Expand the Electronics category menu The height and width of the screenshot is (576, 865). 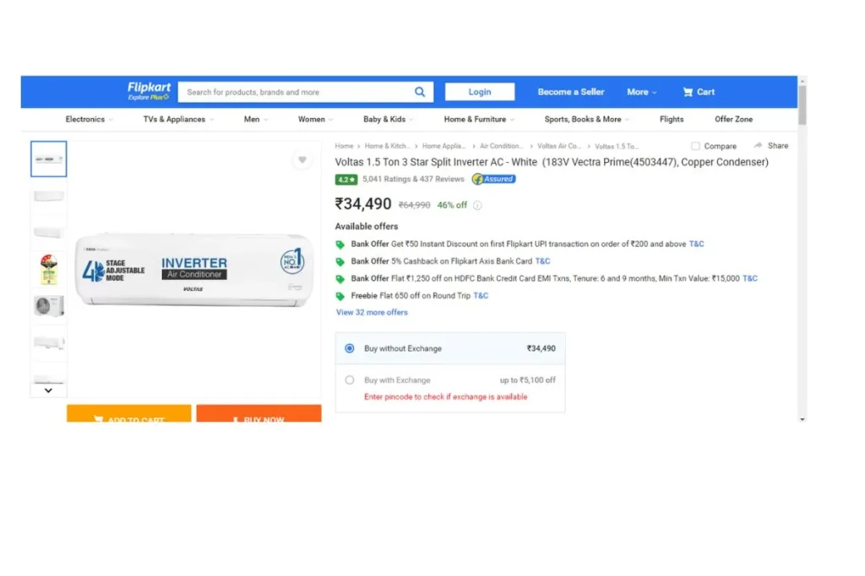[90, 120]
